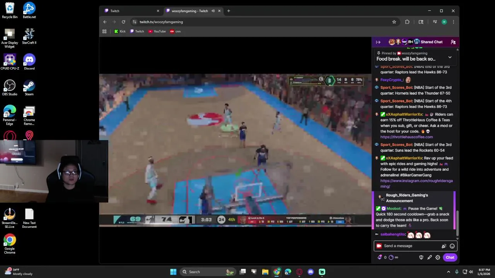Click the taskbar Search box
Image resolution: width=495 pixels, height=278 pixels.
pos(208,272)
